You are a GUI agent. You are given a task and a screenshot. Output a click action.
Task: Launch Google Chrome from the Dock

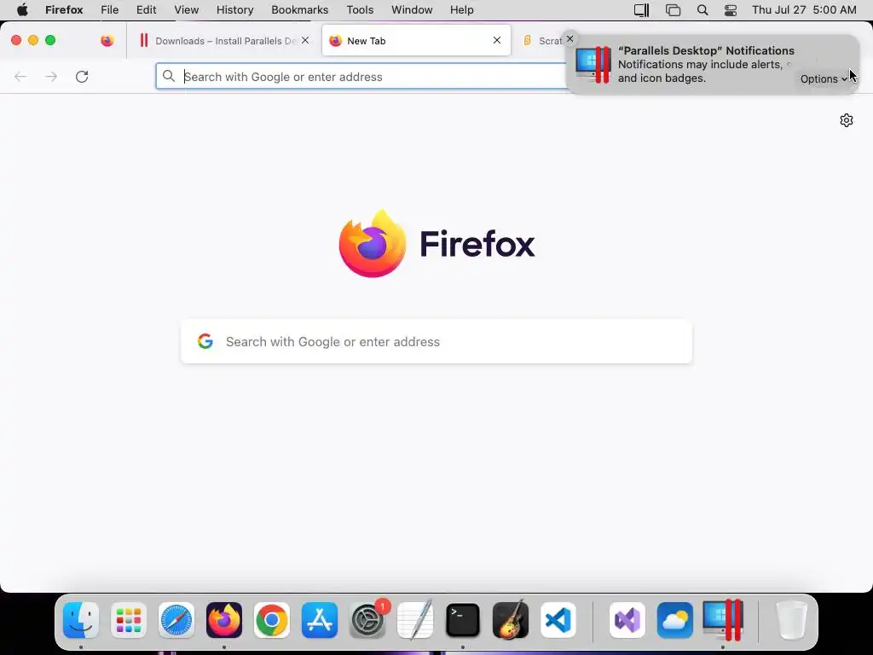tap(272, 620)
